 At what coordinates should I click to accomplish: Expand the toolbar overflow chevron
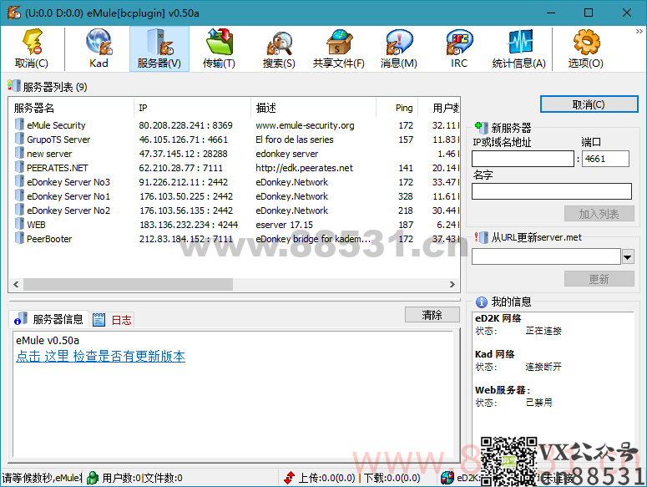(x=639, y=32)
